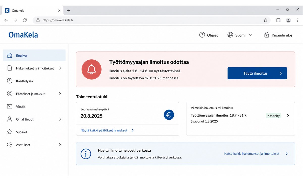Screen dimensions: 303x182
Task: Open a new browser tab with plus
Action: [68, 11]
